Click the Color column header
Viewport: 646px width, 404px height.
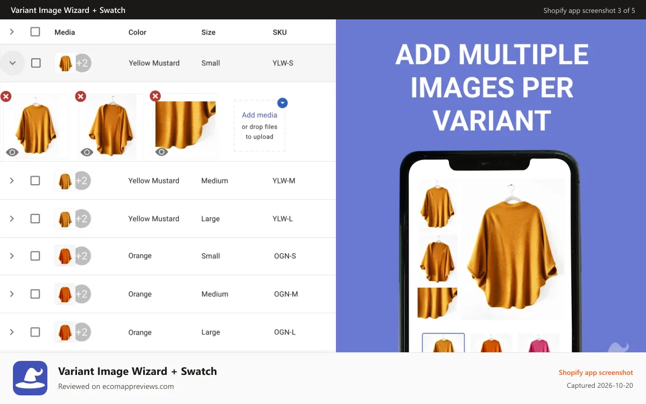pyautogui.click(x=137, y=32)
